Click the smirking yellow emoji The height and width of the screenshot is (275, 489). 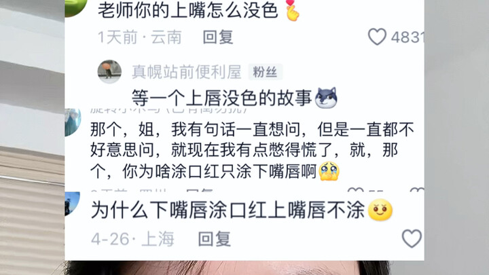pos(380,210)
